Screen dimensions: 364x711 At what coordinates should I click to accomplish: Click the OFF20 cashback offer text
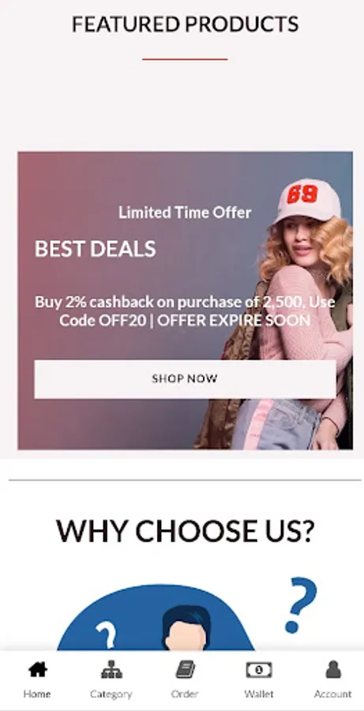click(185, 311)
